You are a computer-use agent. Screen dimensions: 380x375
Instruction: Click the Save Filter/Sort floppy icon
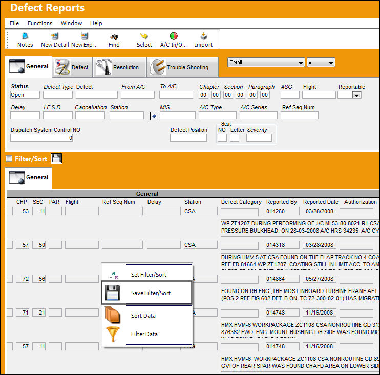(113, 293)
